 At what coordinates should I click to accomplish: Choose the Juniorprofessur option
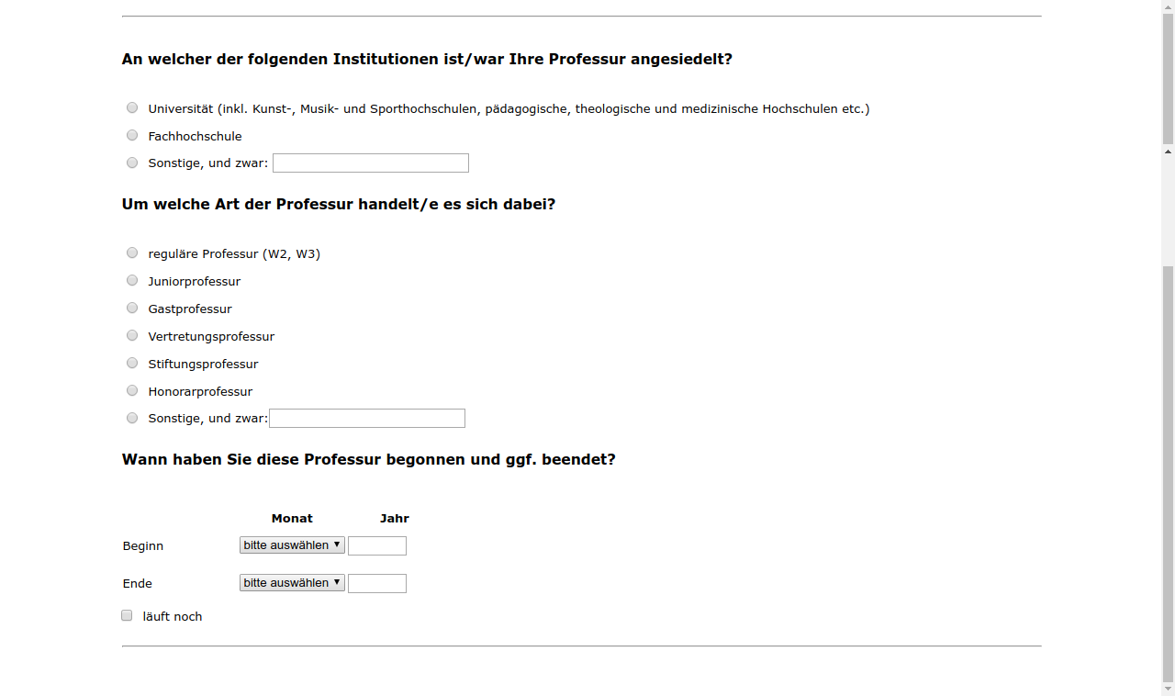[x=132, y=281]
